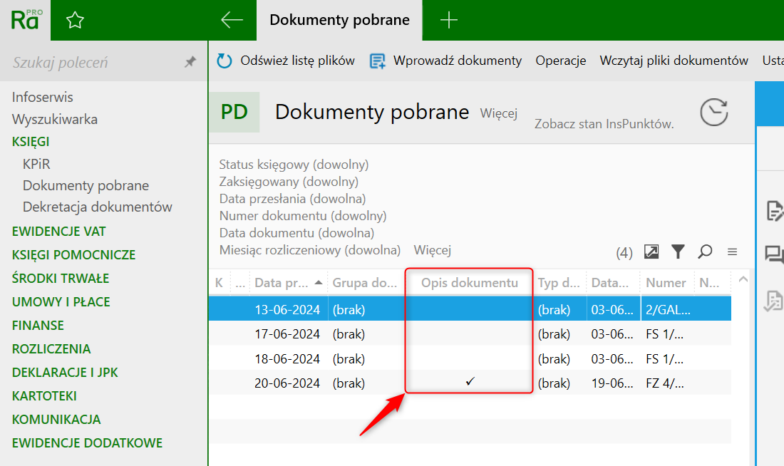The height and width of the screenshot is (466, 784).
Task: Pin the command search panel
Action: 190,62
